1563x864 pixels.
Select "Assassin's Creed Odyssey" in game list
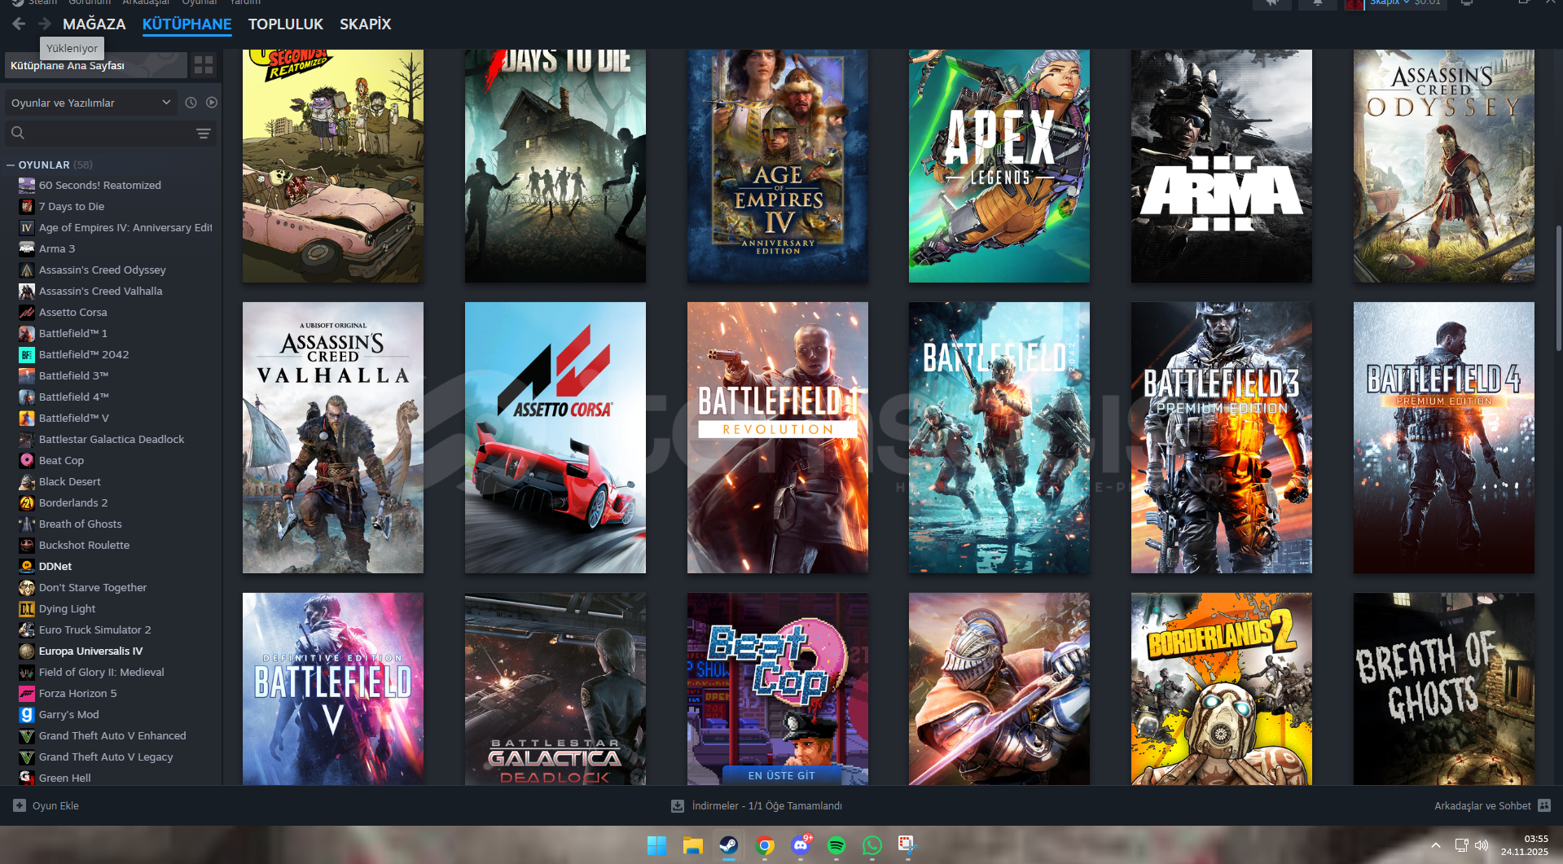[x=103, y=270]
